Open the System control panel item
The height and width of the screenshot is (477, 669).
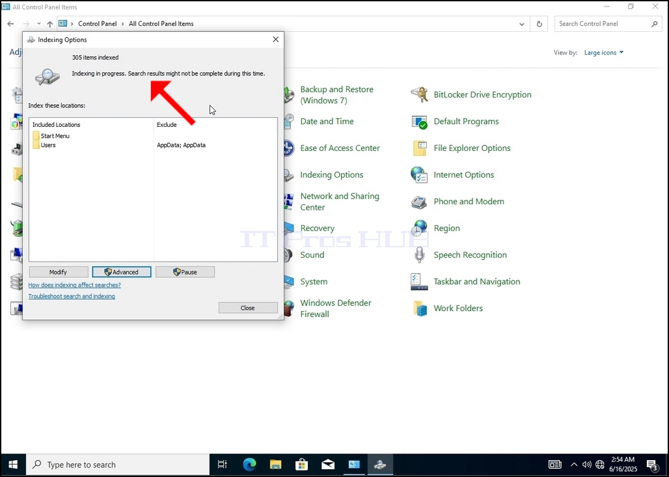[314, 282]
